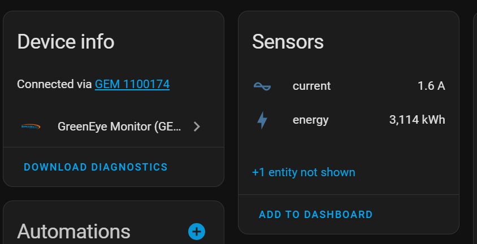
Task: Click the current sine-wave sensor icon
Action: coord(262,86)
